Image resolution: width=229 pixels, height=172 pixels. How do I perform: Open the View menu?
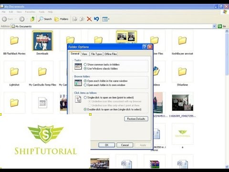click(x=19, y=12)
